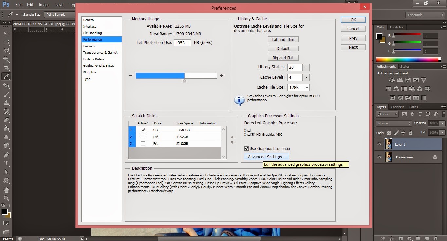Select the Red Eye tool

point(6,85)
